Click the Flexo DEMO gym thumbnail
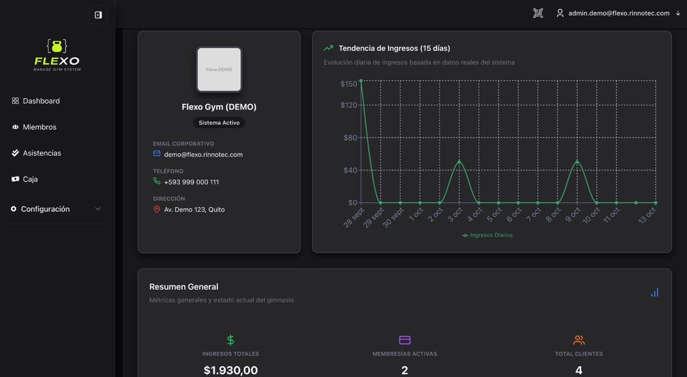The width and height of the screenshot is (687, 377). pyautogui.click(x=219, y=70)
